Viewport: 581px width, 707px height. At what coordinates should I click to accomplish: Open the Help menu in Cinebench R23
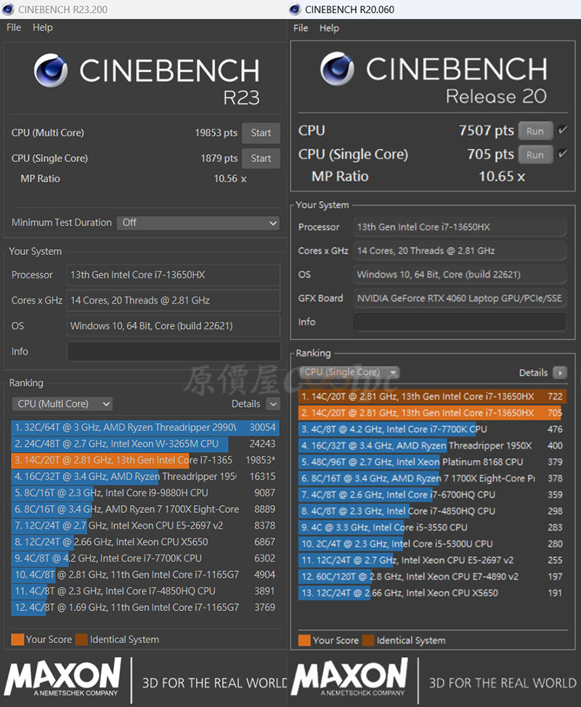pyautogui.click(x=42, y=28)
